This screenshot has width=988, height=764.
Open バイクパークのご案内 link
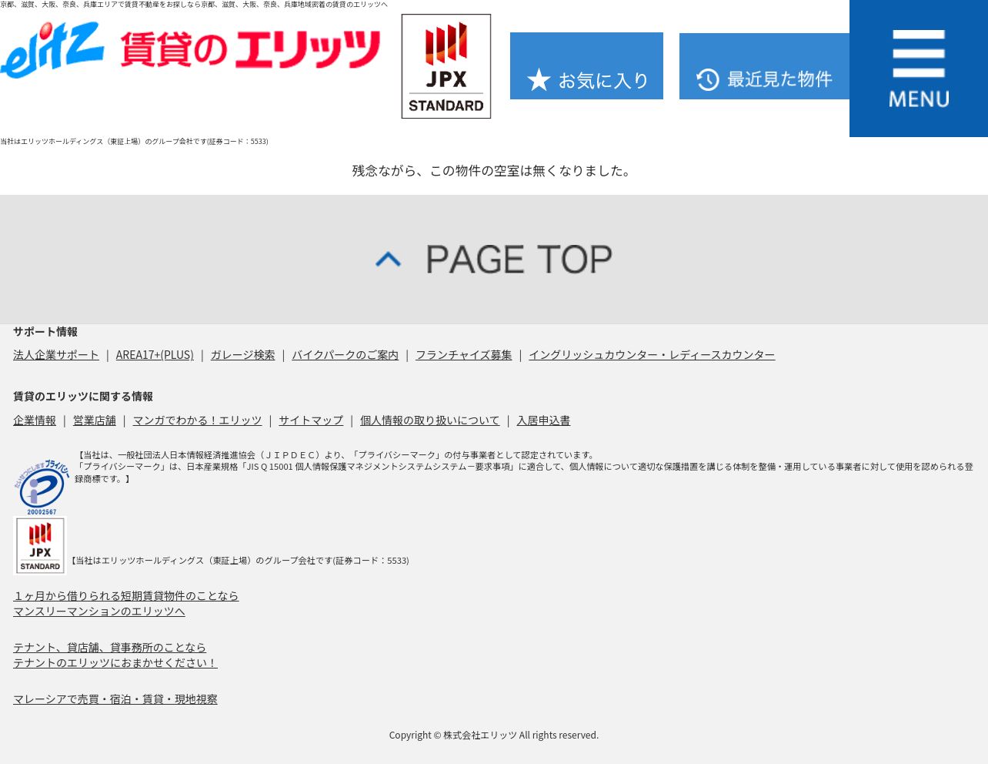tap(345, 354)
